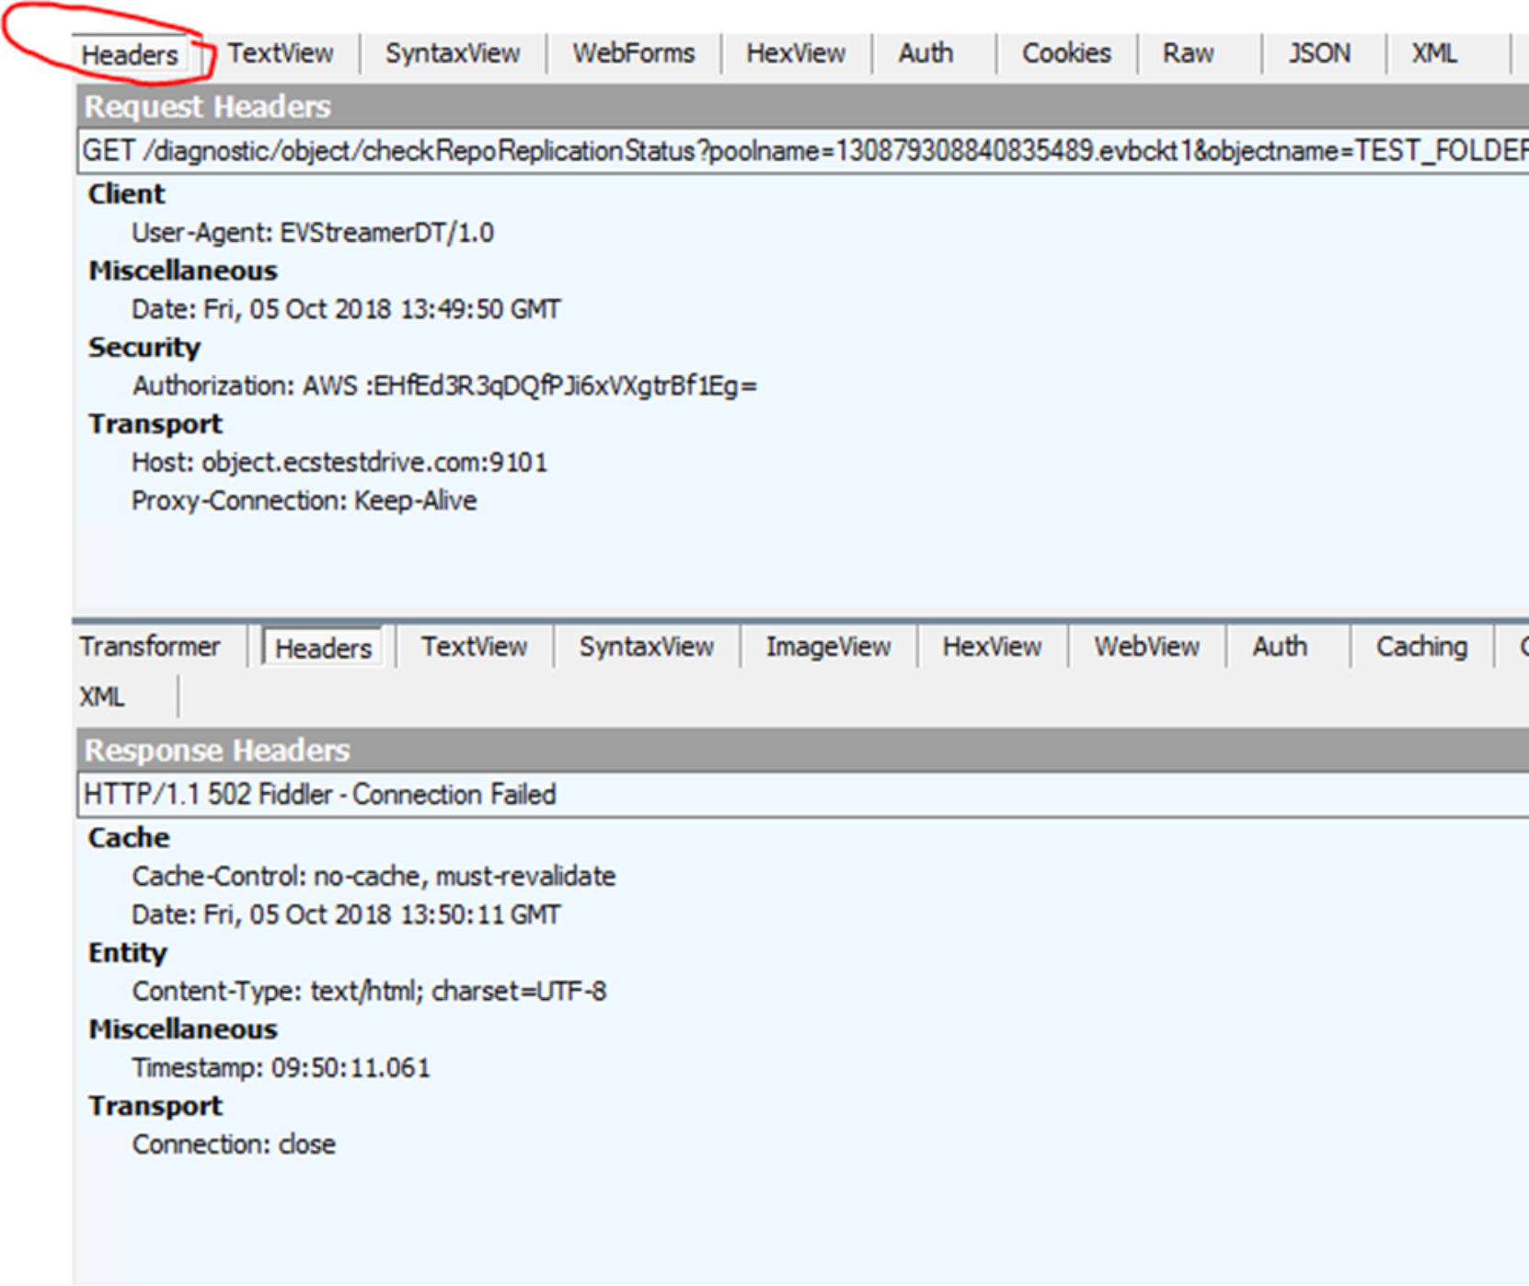1529x1286 pixels.
Task: Select the request Headers tab
Action: (x=130, y=54)
